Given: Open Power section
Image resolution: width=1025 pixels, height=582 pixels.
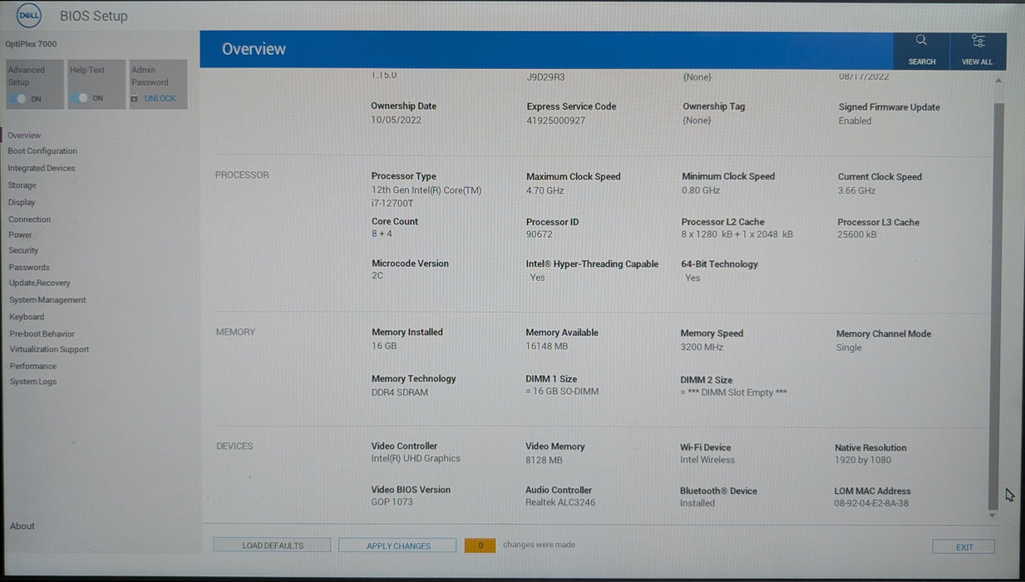Looking at the screenshot, I should (x=20, y=234).
